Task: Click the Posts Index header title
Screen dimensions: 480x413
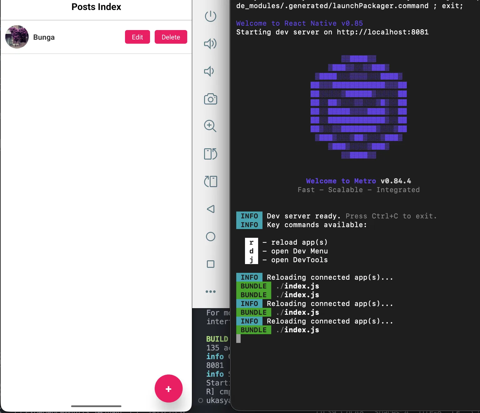Action: (x=96, y=7)
